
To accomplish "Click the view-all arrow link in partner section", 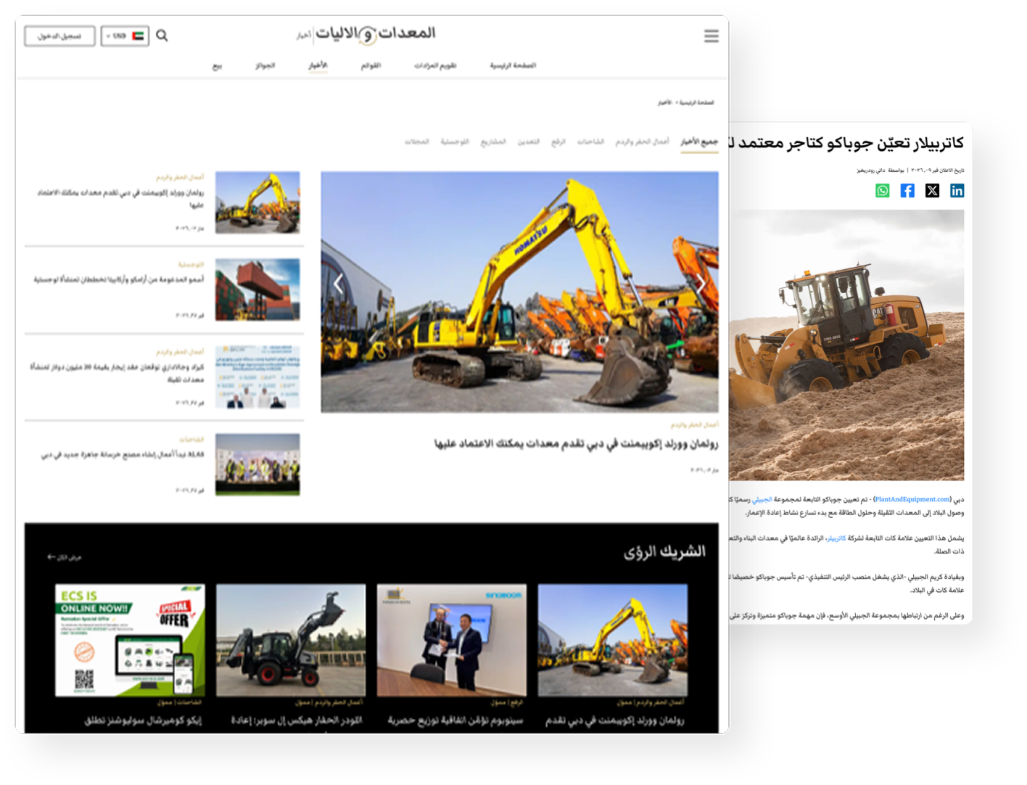I will coord(64,557).
